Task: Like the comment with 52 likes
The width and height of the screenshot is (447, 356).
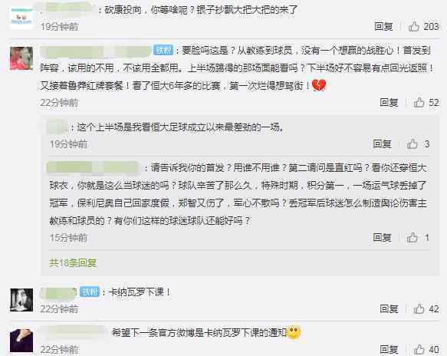Action: coord(419,102)
